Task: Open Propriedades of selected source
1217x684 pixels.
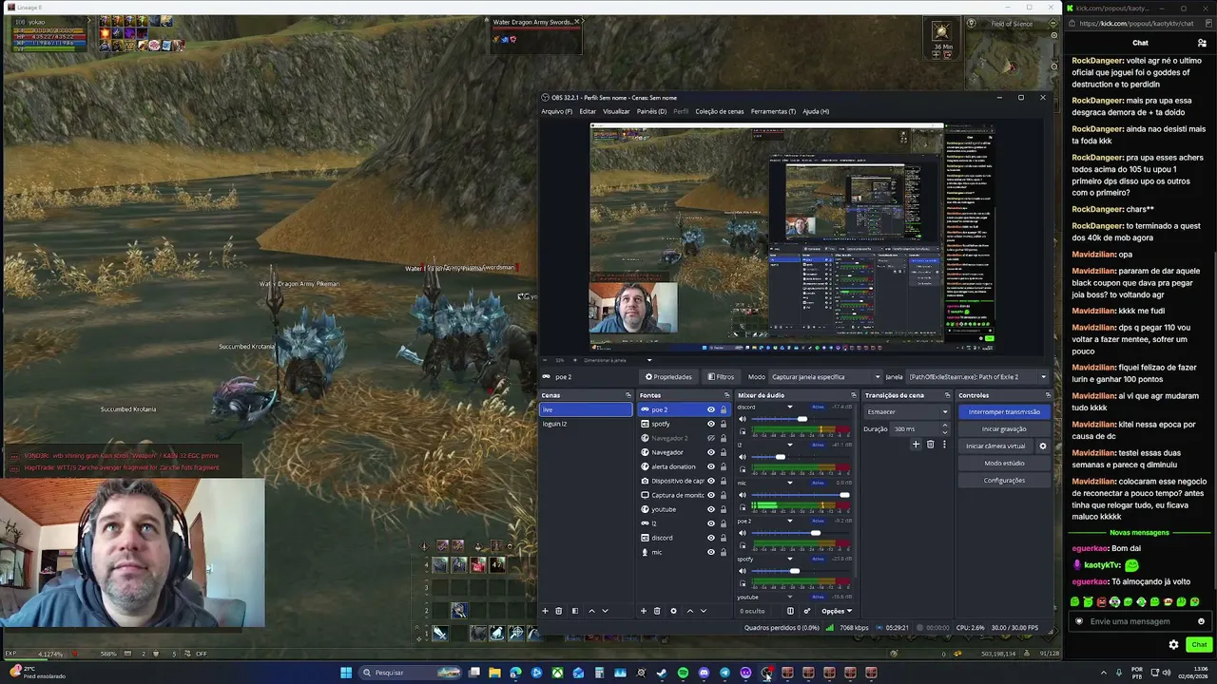Action: pyautogui.click(x=668, y=377)
